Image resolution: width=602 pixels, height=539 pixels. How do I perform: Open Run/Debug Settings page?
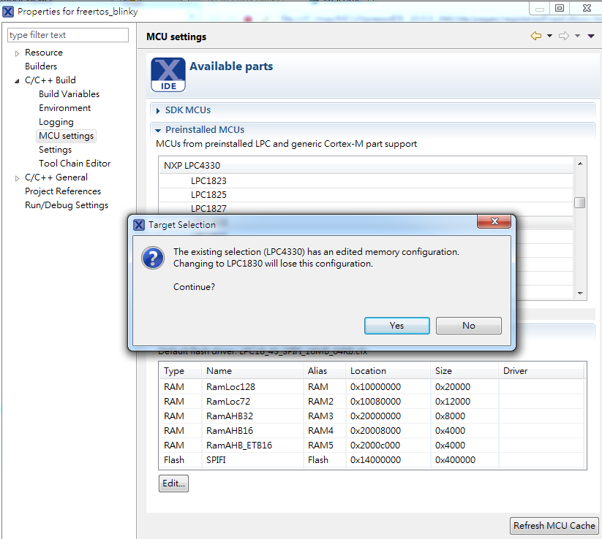coord(67,205)
